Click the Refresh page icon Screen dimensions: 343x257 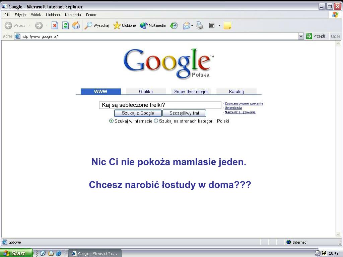tap(65, 25)
